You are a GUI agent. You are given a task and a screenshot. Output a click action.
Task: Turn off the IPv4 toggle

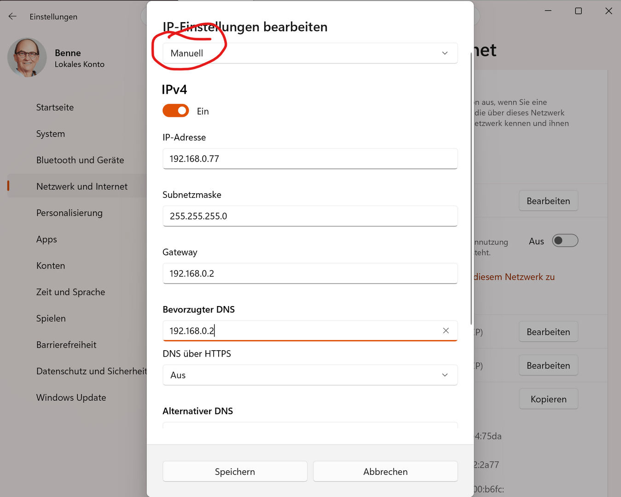coord(176,111)
